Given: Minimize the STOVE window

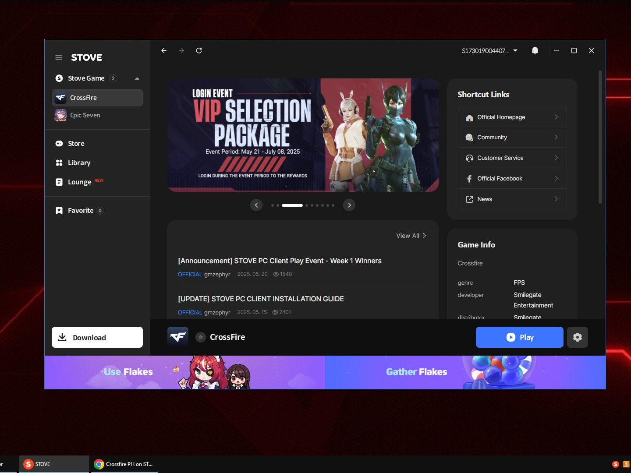Looking at the screenshot, I should tap(557, 50).
